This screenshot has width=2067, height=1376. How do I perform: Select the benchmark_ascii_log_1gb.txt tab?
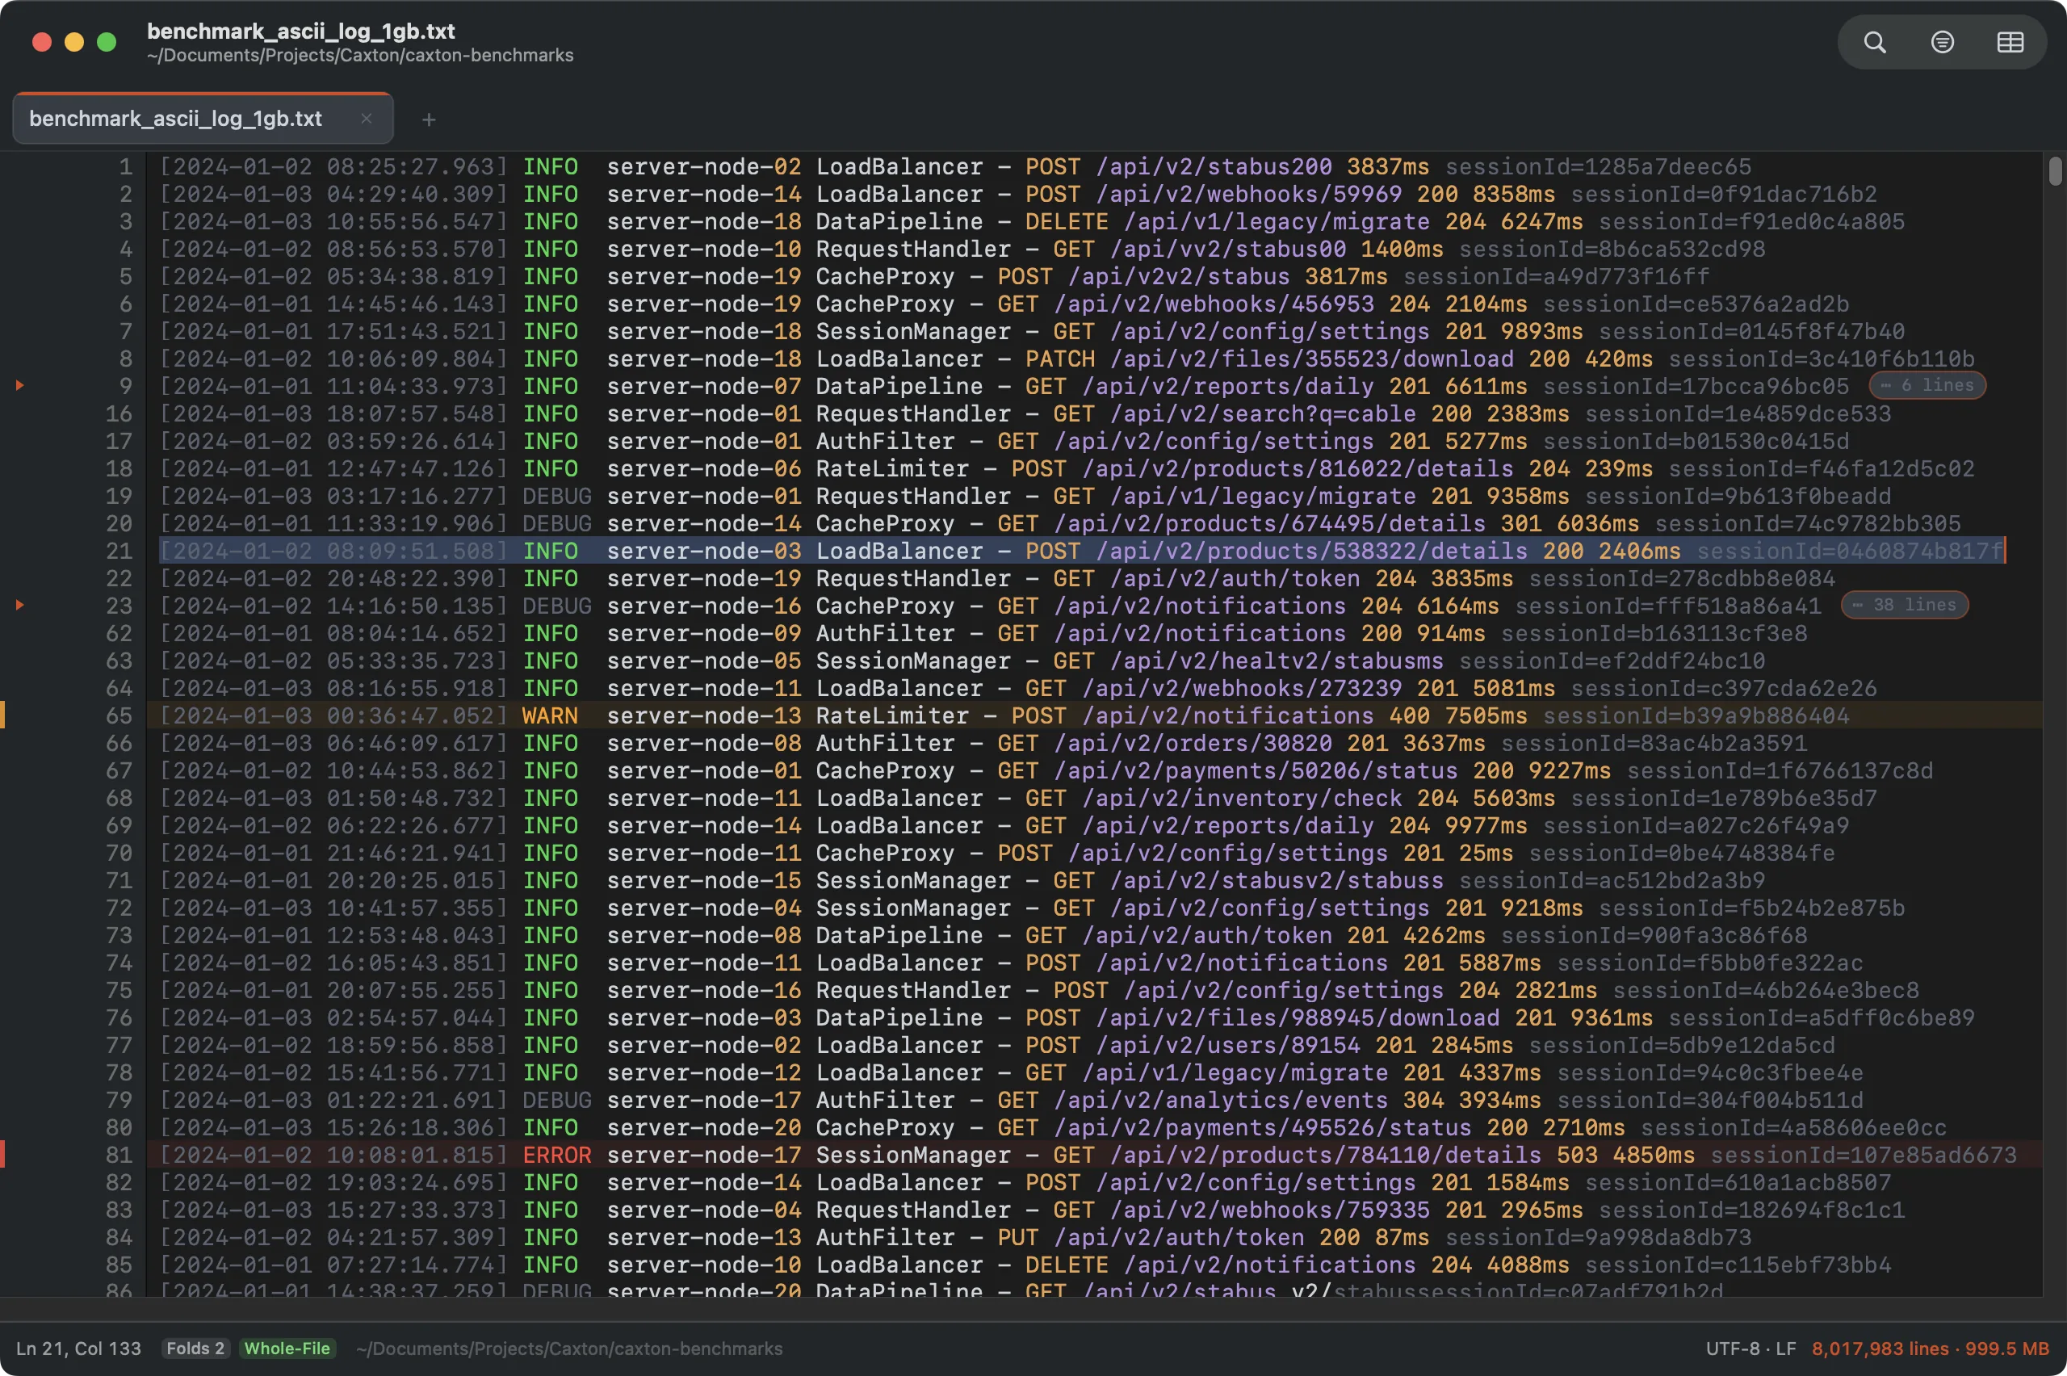(203, 119)
